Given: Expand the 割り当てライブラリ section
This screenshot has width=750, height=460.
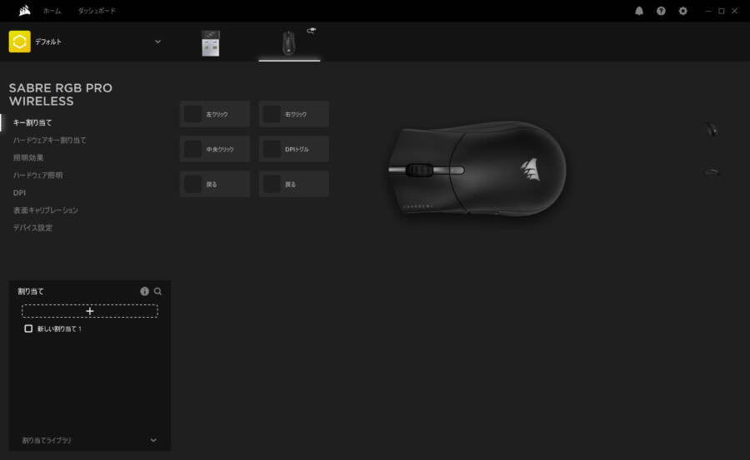Looking at the screenshot, I should pos(153,440).
